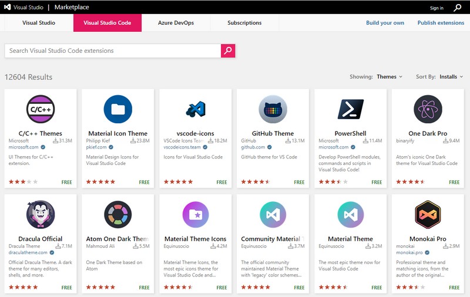Click the Dracula Official vampire icon
Viewport: 470px width, 297px height.
coord(41,215)
